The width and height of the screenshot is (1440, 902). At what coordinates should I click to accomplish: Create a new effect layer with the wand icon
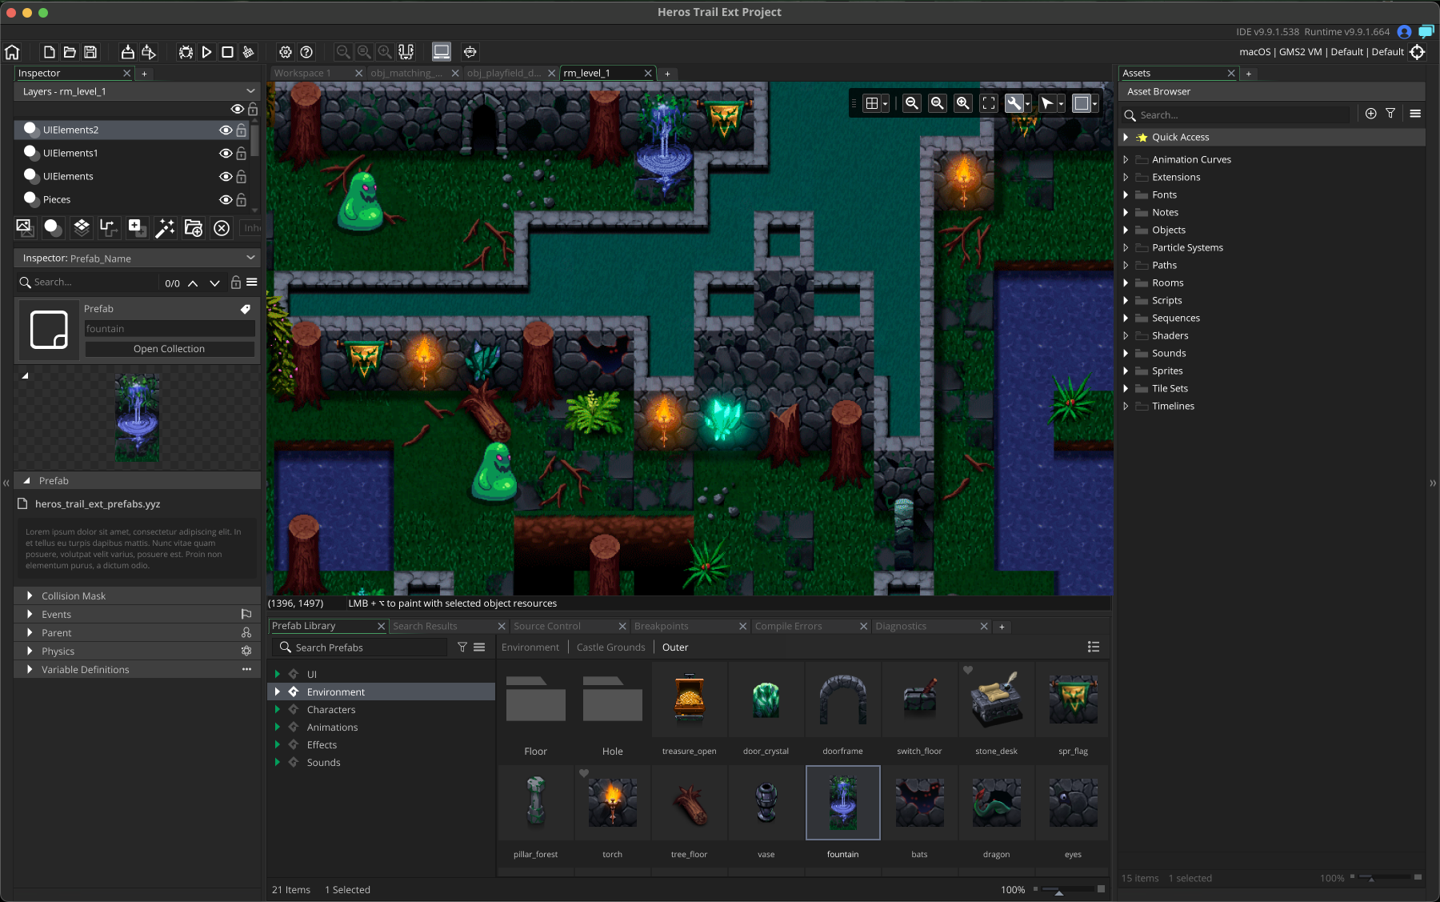[x=165, y=228]
